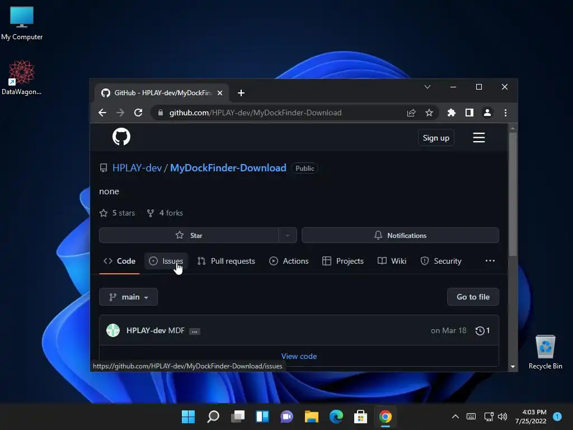Screen dimensions: 573x430
Task: Open the Projects tab
Action: (x=343, y=261)
